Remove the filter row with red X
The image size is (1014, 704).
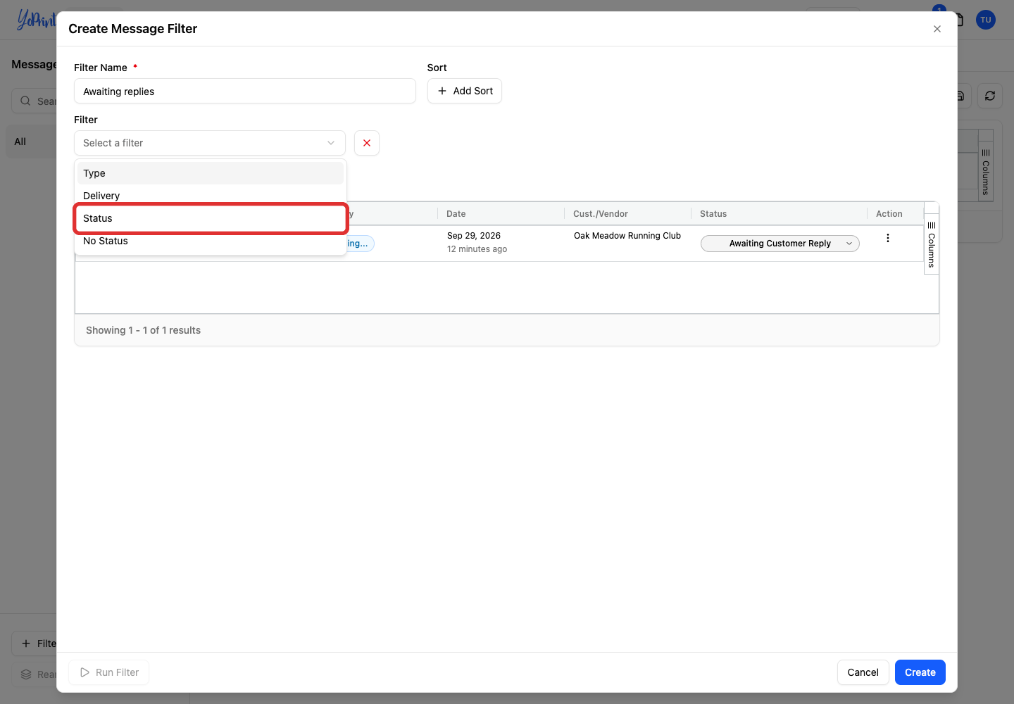(367, 143)
